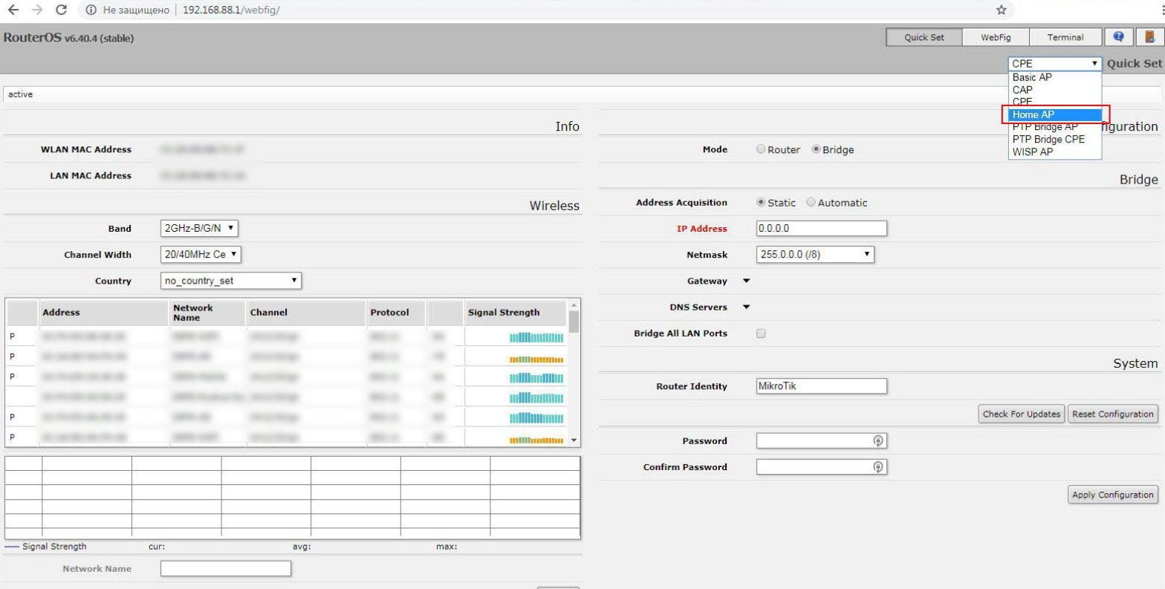Click the Confirm Password input field
The image size is (1165, 589).
pyautogui.click(x=822, y=467)
